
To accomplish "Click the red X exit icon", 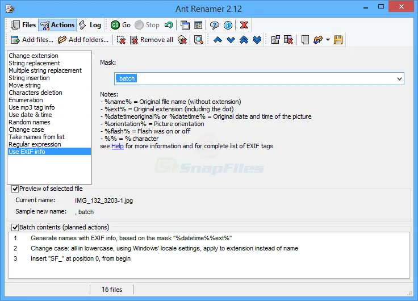I will pos(244,25).
